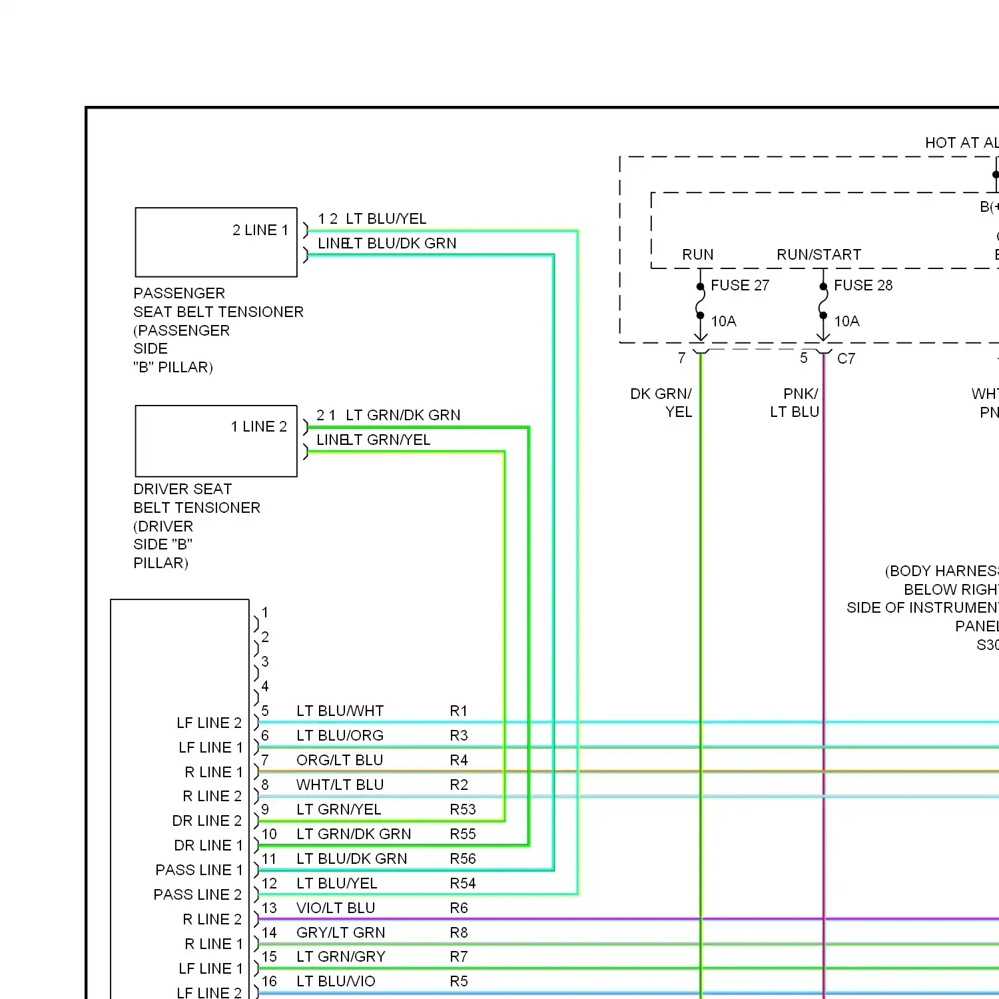This screenshot has width=999, height=999.
Task: Click circuit code R56
Action: [x=463, y=858]
